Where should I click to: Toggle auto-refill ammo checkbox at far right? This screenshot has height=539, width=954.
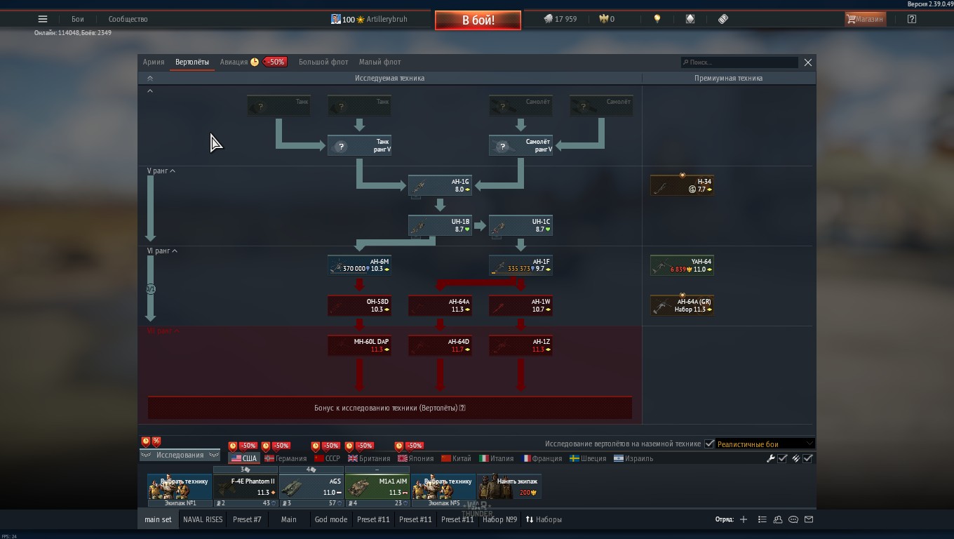pyautogui.click(x=808, y=458)
